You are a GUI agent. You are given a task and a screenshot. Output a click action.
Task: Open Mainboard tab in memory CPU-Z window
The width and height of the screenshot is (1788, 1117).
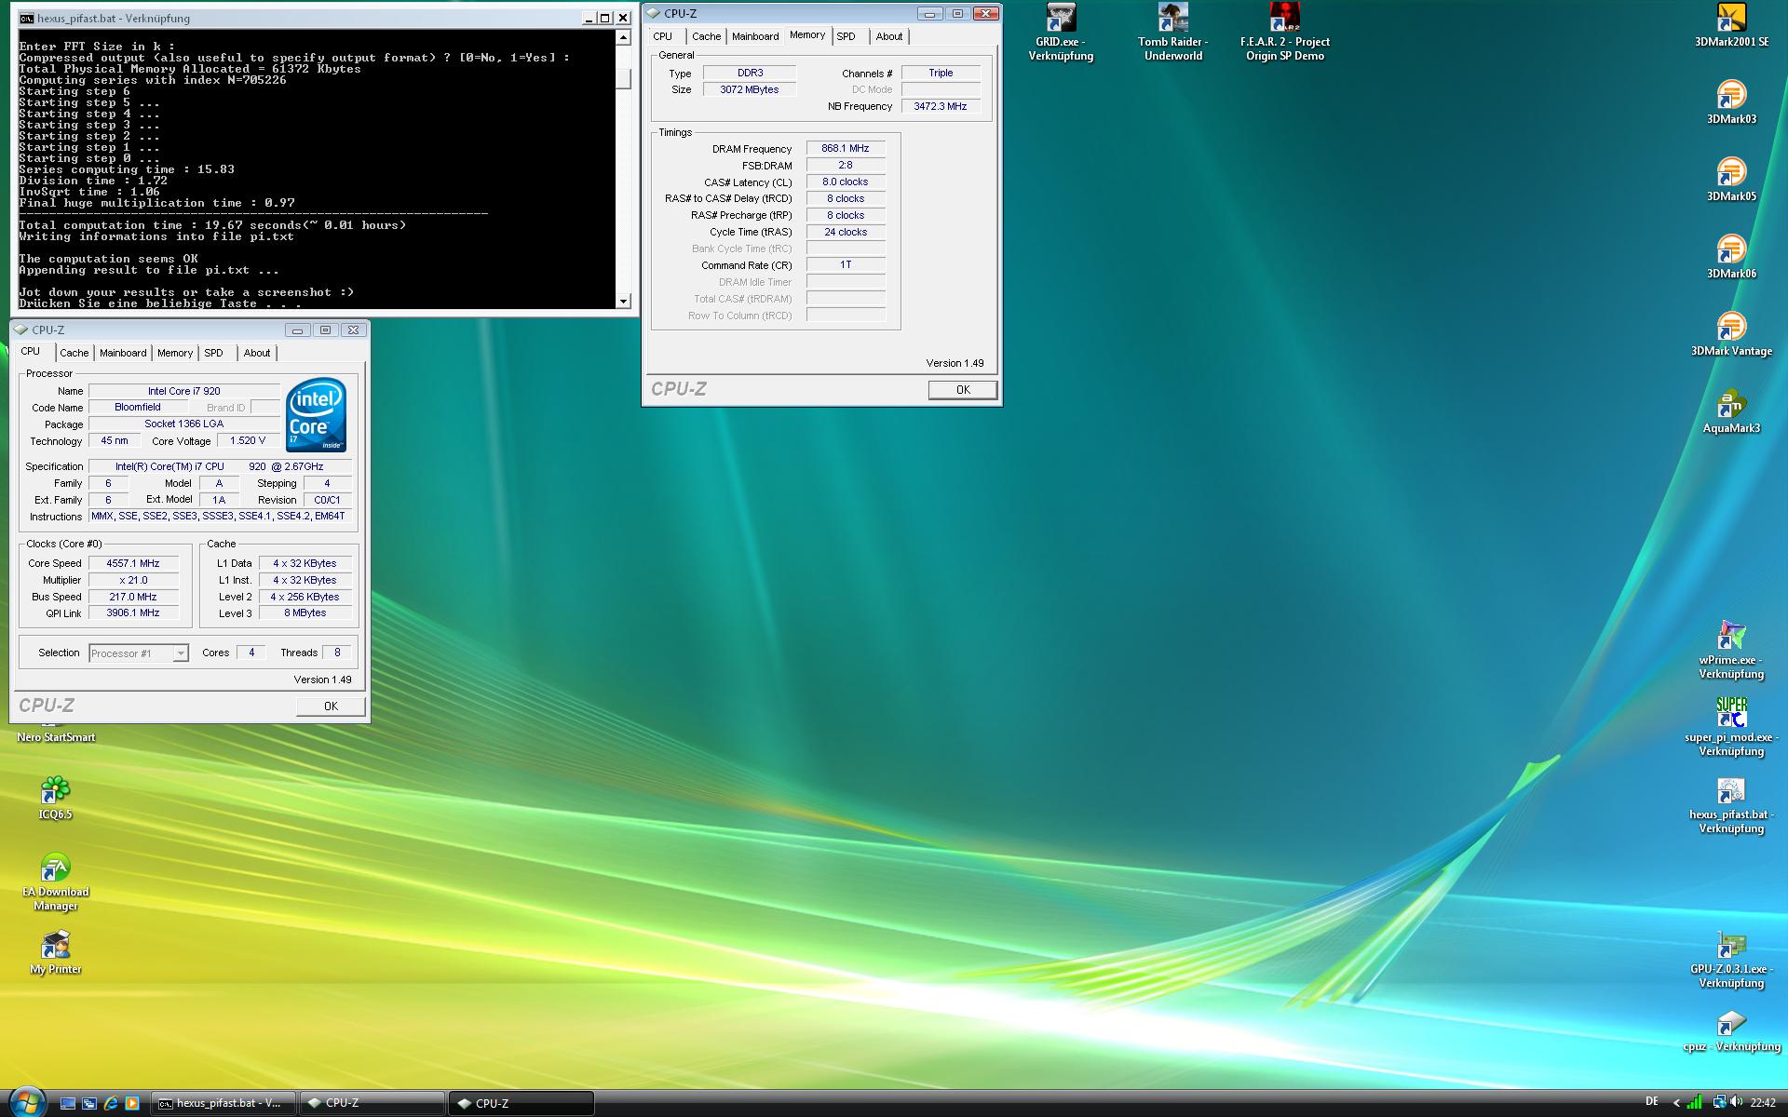tap(755, 36)
